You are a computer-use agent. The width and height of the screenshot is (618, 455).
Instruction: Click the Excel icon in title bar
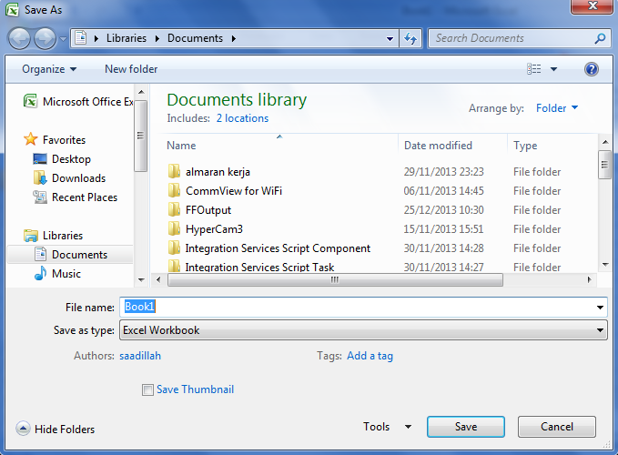click(12, 10)
